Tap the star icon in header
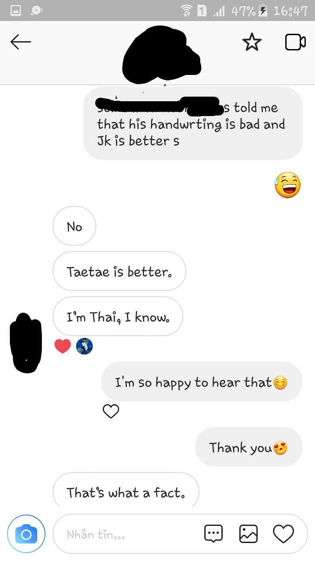The height and width of the screenshot is (561, 315). coord(252,43)
